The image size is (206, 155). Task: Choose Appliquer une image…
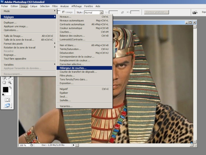(x=28, y=27)
